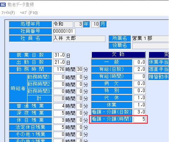
Task: Click the 欠勤 section header
Action: coord(118,55)
